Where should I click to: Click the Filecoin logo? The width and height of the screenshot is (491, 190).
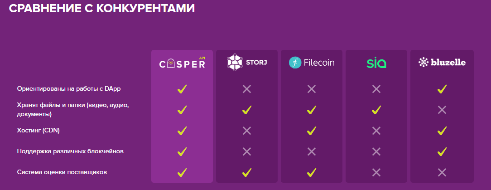[312, 63]
